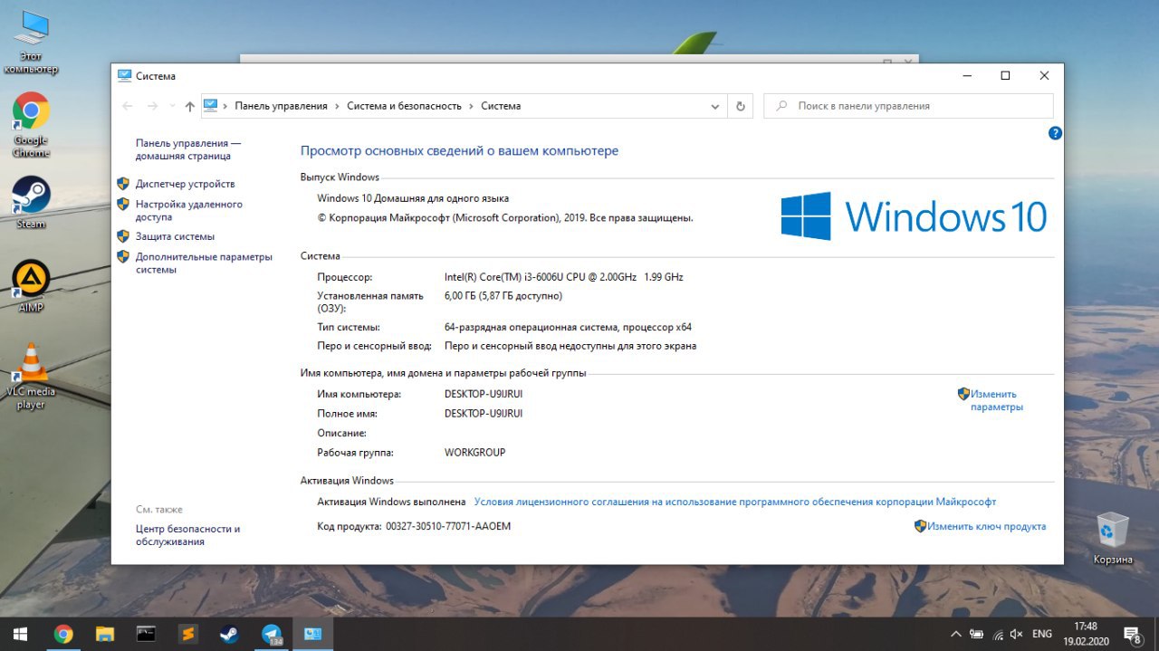Image resolution: width=1159 pixels, height=651 pixels.
Task: Click the back navigation arrow
Action: [128, 106]
